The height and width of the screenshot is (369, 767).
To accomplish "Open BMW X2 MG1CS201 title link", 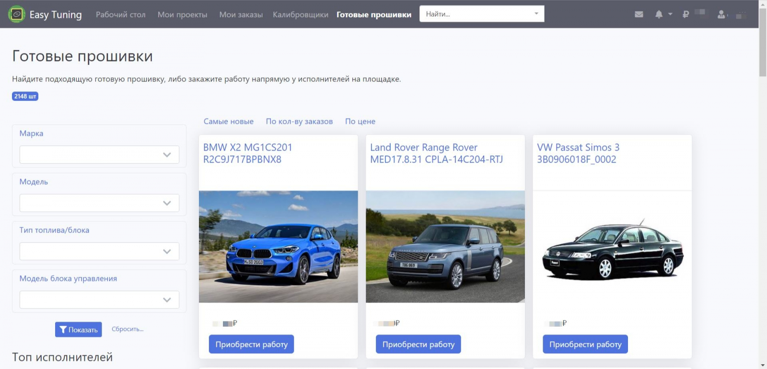I will click(x=248, y=154).
